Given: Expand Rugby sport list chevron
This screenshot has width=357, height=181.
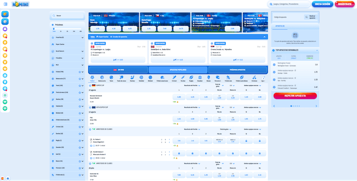Looking at the screenshot, I should coord(82,140).
